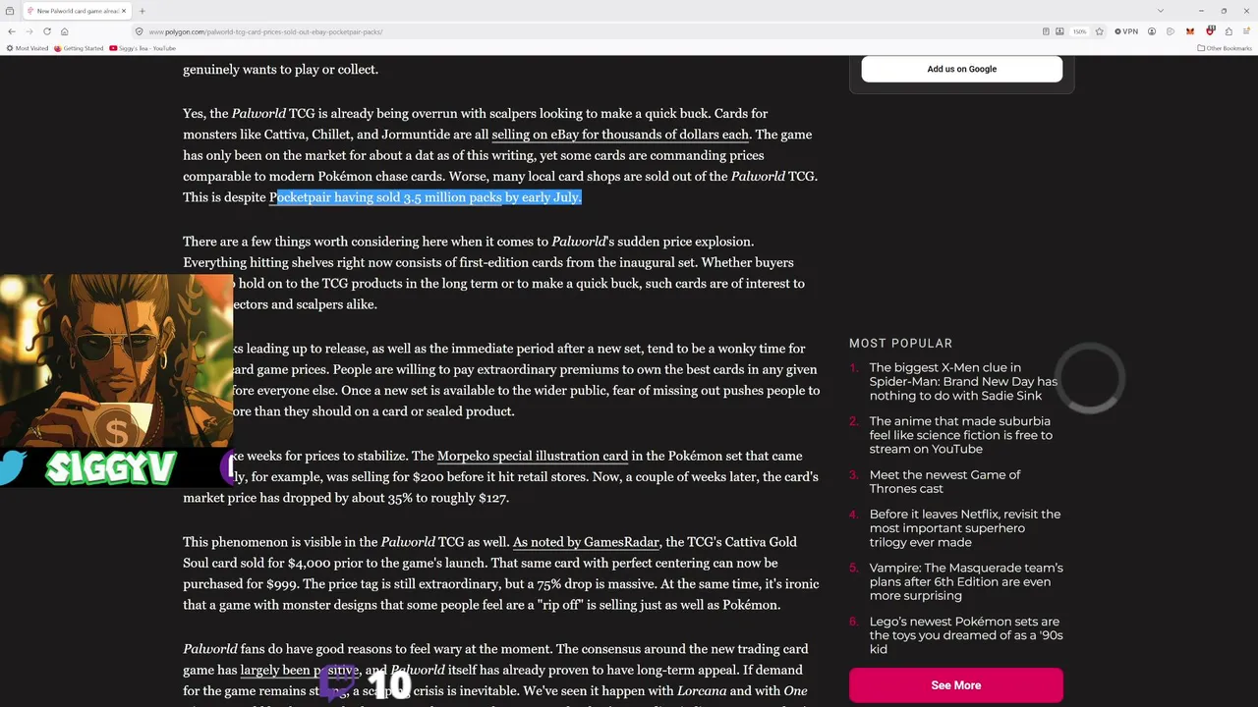Open Siggy's YouTube bookmark
The height and width of the screenshot is (707, 1258).
click(143, 48)
